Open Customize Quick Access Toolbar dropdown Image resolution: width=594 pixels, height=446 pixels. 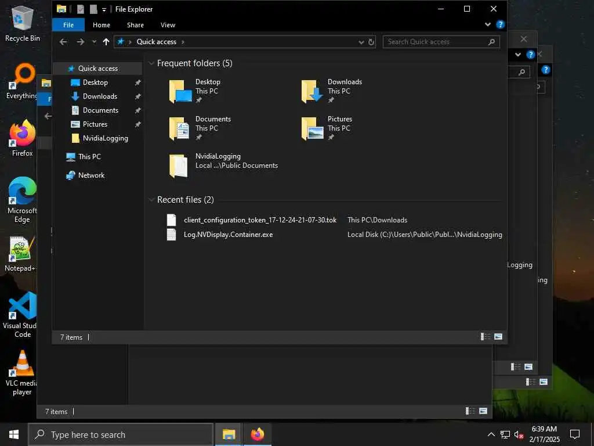tap(104, 9)
